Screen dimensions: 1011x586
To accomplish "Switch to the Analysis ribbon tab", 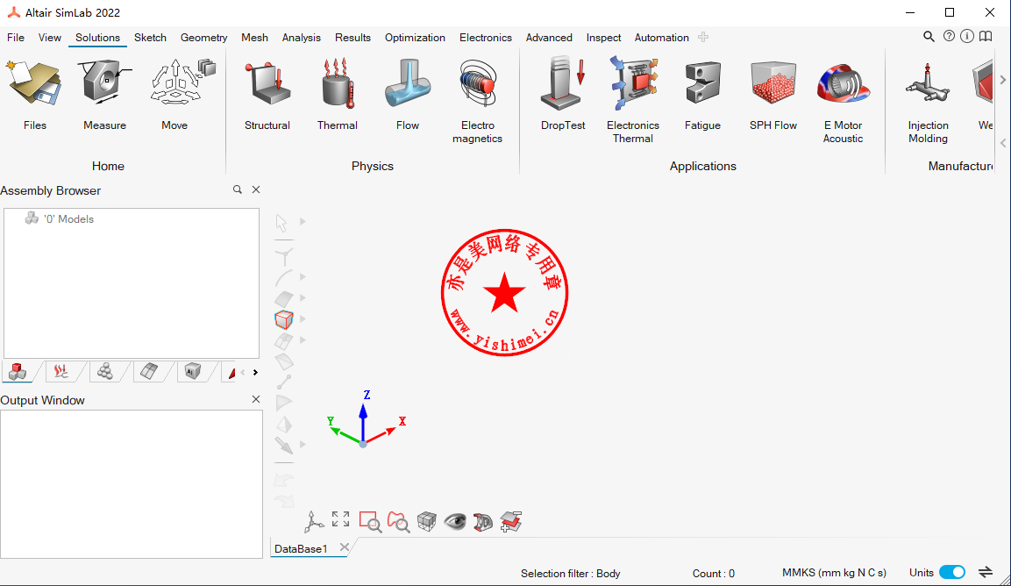I will click(301, 38).
